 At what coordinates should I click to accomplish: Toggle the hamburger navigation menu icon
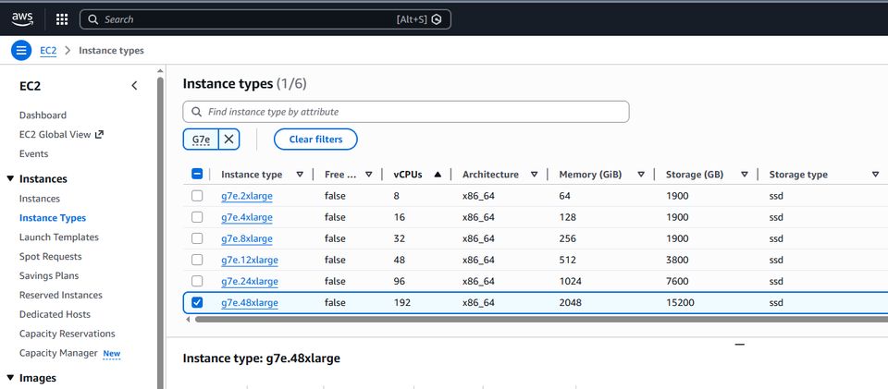[21, 50]
